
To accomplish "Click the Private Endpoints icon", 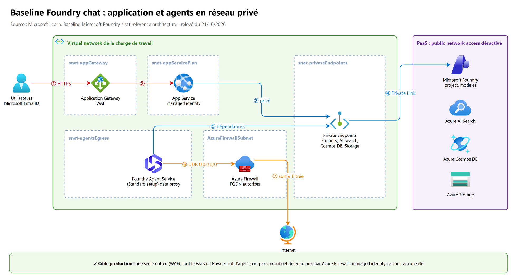I will [x=340, y=121].
